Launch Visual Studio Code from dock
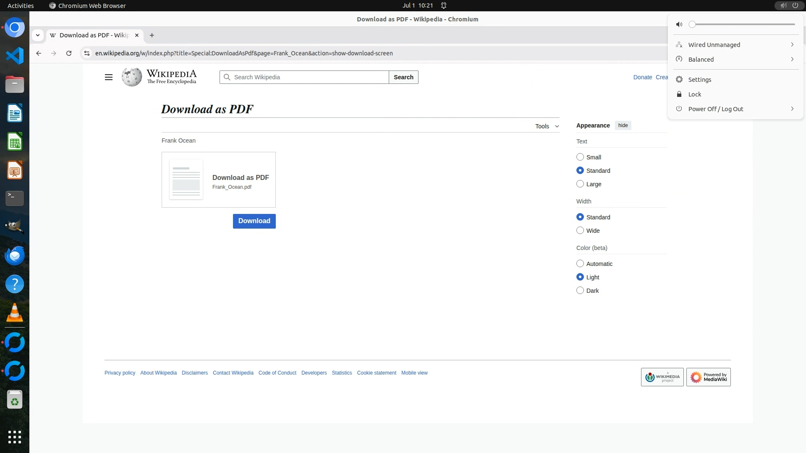The width and height of the screenshot is (806, 453). coord(15,56)
